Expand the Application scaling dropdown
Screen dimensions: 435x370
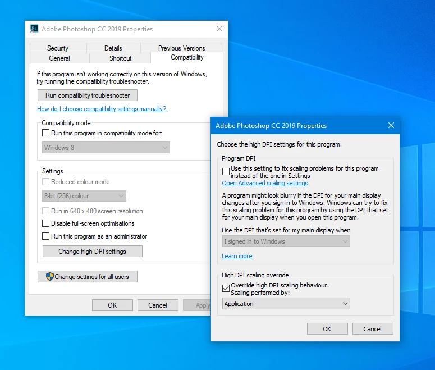click(286, 304)
